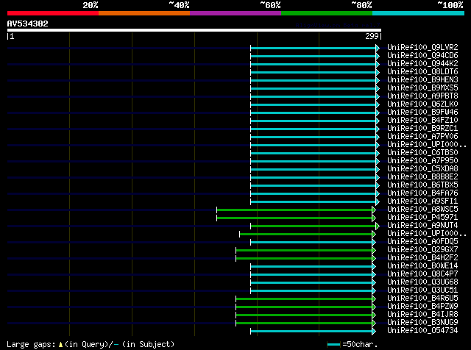The height and width of the screenshot is (350, 471).
Task: Select the UniRef100_B4IJR8 label
Action: point(422,315)
